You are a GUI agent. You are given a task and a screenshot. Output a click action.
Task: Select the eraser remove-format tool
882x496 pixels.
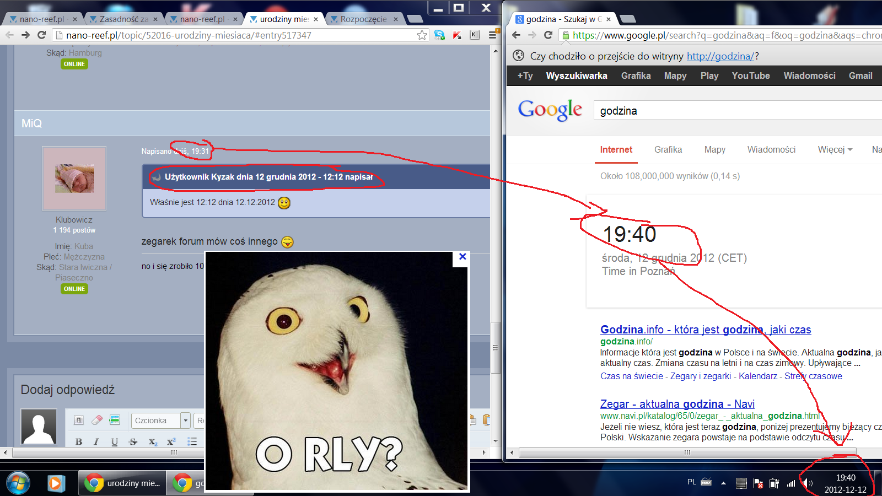97,420
